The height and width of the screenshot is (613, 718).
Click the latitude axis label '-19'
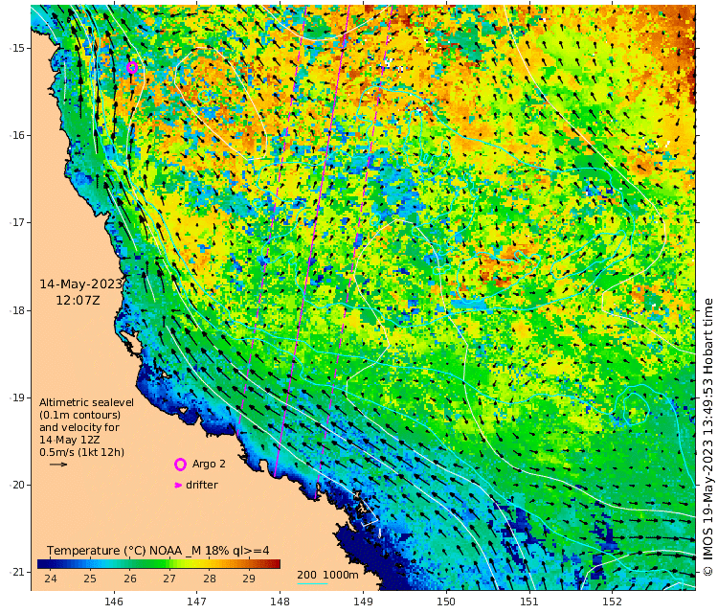pyautogui.click(x=17, y=397)
